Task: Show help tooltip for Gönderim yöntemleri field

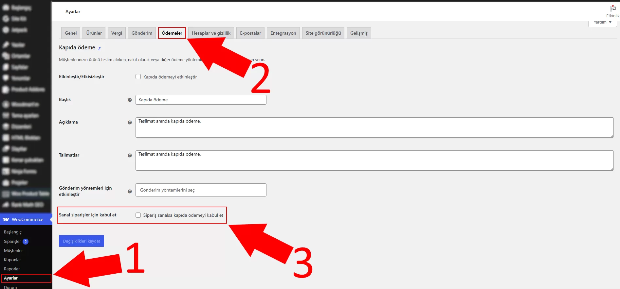Action: (x=130, y=191)
